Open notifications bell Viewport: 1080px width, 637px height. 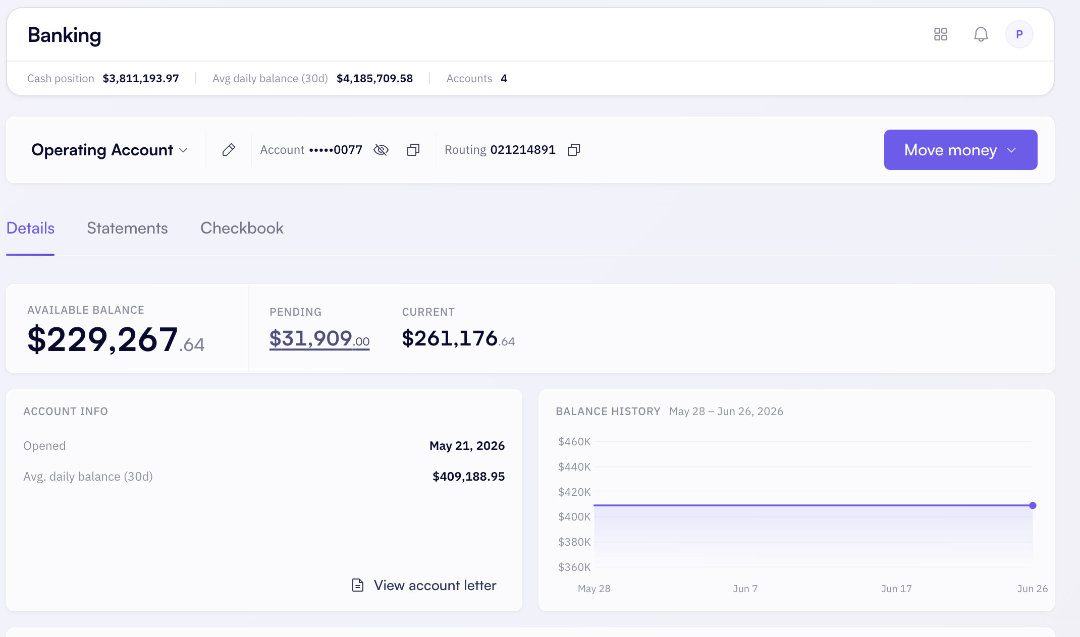coord(981,34)
